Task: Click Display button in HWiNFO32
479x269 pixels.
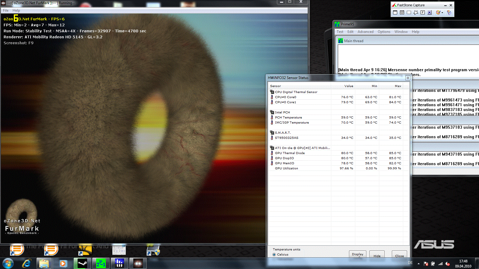Action: pos(357,254)
